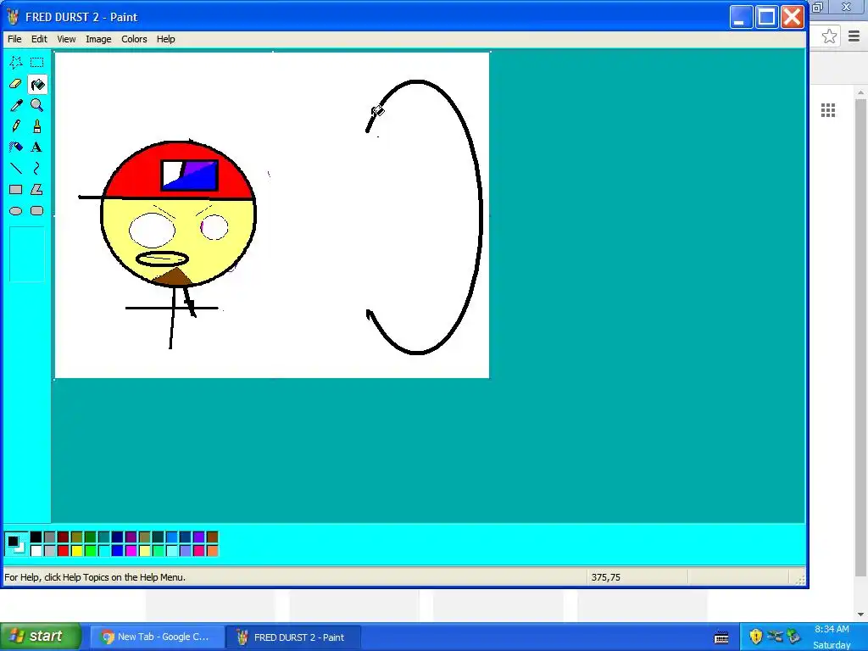Viewport: 868px width, 651px height.
Task: Pick the white color swatch
Action: tap(36, 550)
